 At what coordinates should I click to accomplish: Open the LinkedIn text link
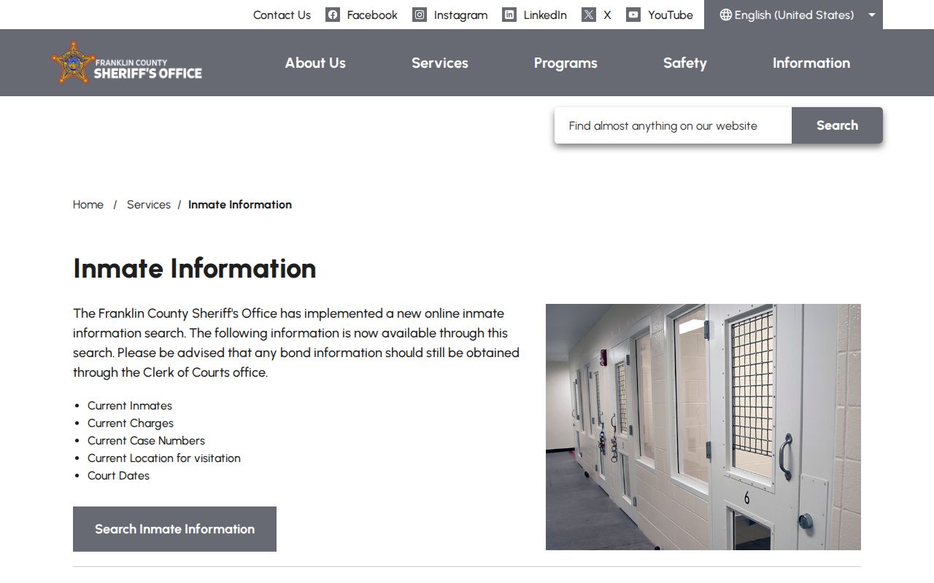coord(545,15)
